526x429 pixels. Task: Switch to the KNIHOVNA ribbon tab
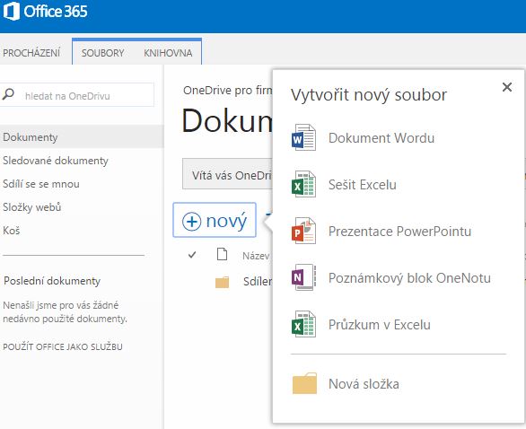(168, 53)
